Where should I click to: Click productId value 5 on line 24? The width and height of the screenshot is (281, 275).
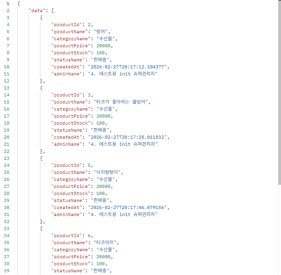coord(89,165)
